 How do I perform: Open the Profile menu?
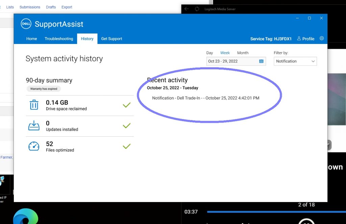[305, 39]
